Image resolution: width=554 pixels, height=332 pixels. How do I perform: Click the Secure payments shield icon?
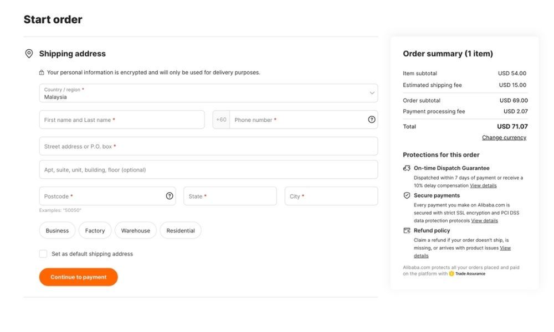(x=407, y=195)
